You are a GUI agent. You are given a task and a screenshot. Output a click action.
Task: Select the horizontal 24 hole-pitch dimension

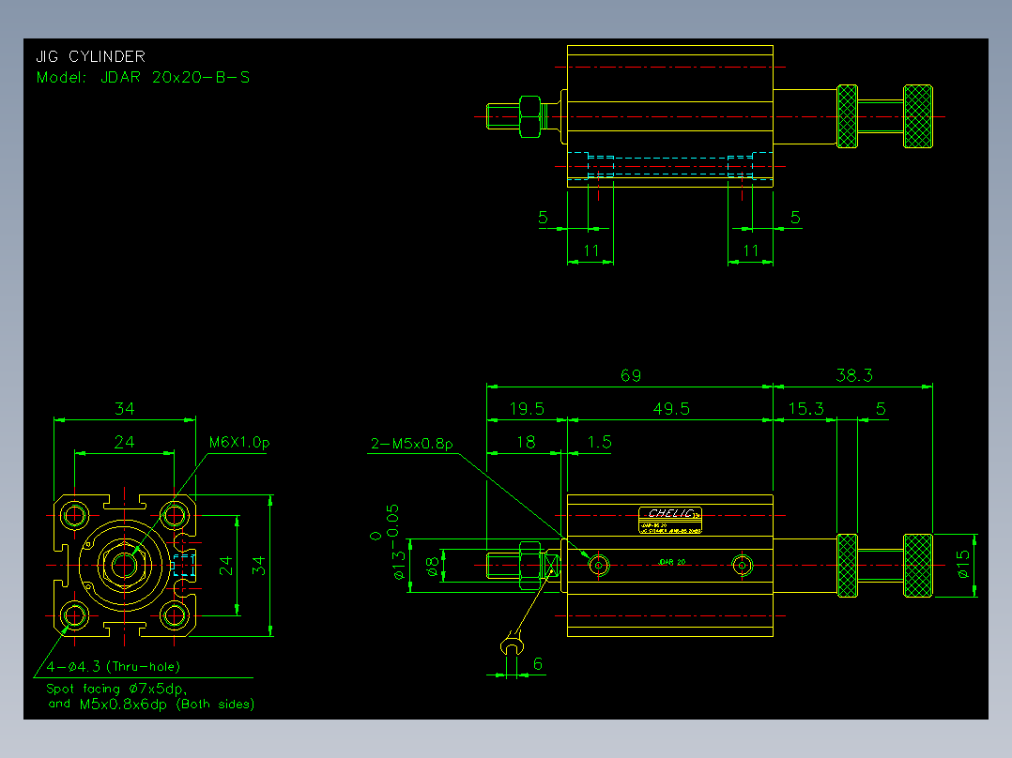(x=125, y=442)
